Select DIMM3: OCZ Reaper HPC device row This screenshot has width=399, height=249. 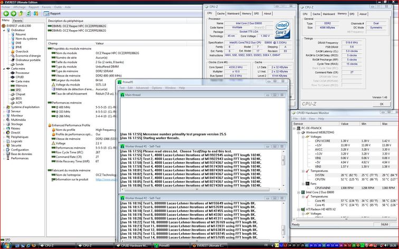click(77, 31)
